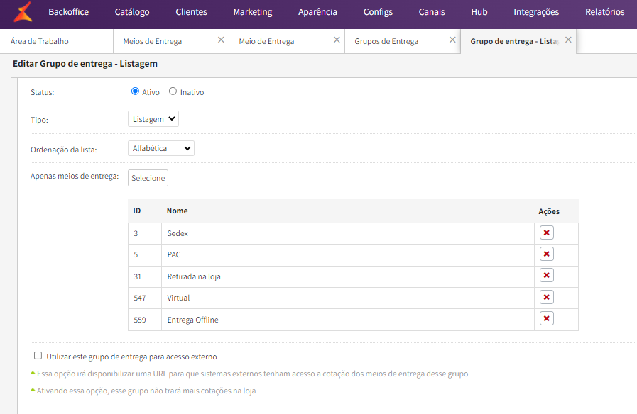This screenshot has height=414, width=637.
Task: Click the Retirada na loja name cell
Action: coord(348,276)
